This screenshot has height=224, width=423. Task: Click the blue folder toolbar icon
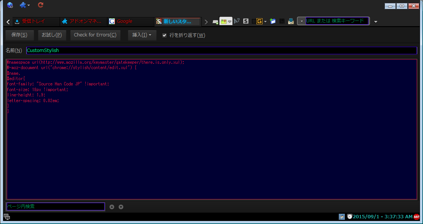click(x=273, y=21)
